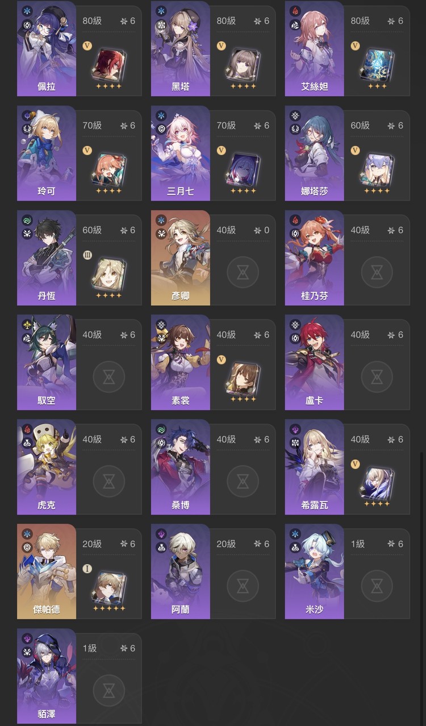The image size is (426, 726).
Task: Click 黑塔's equipped light cone icon
Action: tap(243, 63)
